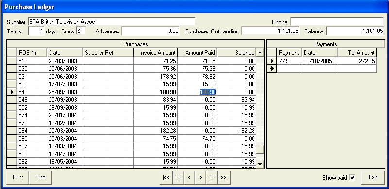Click date cell 26/03/2003
The width and height of the screenshot is (389, 189).
click(65, 61)
